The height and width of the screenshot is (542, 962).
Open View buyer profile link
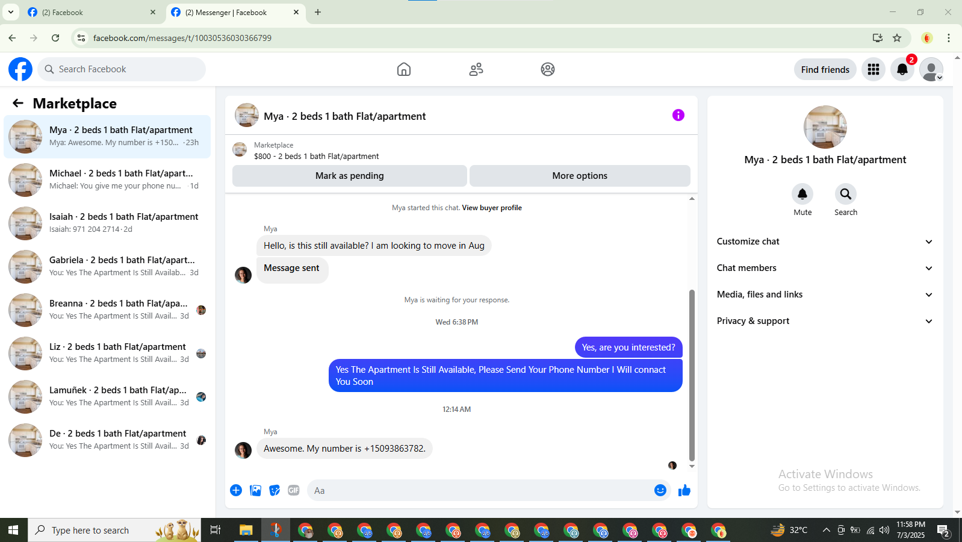[492, 208]
